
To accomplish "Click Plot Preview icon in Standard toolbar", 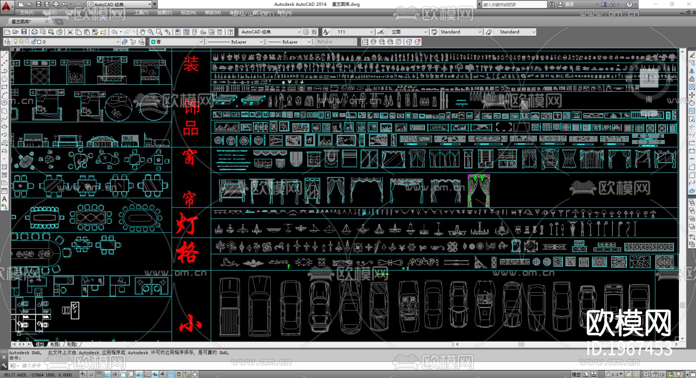I will (x=43, y=32).
